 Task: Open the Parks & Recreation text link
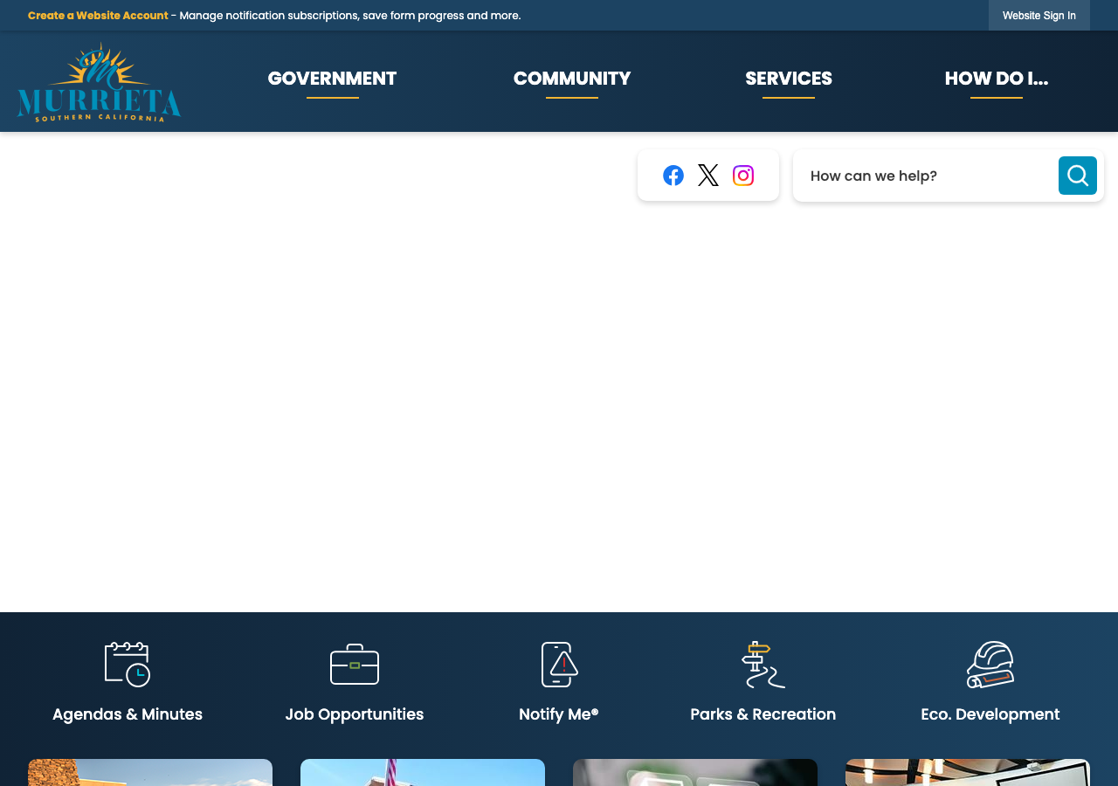763,714
